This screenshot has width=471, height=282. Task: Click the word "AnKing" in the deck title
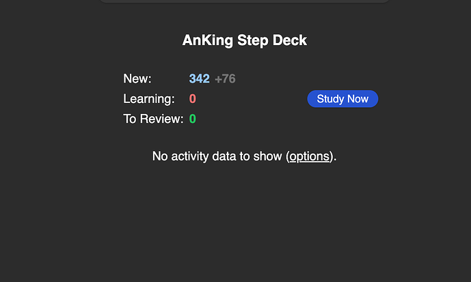208,40
